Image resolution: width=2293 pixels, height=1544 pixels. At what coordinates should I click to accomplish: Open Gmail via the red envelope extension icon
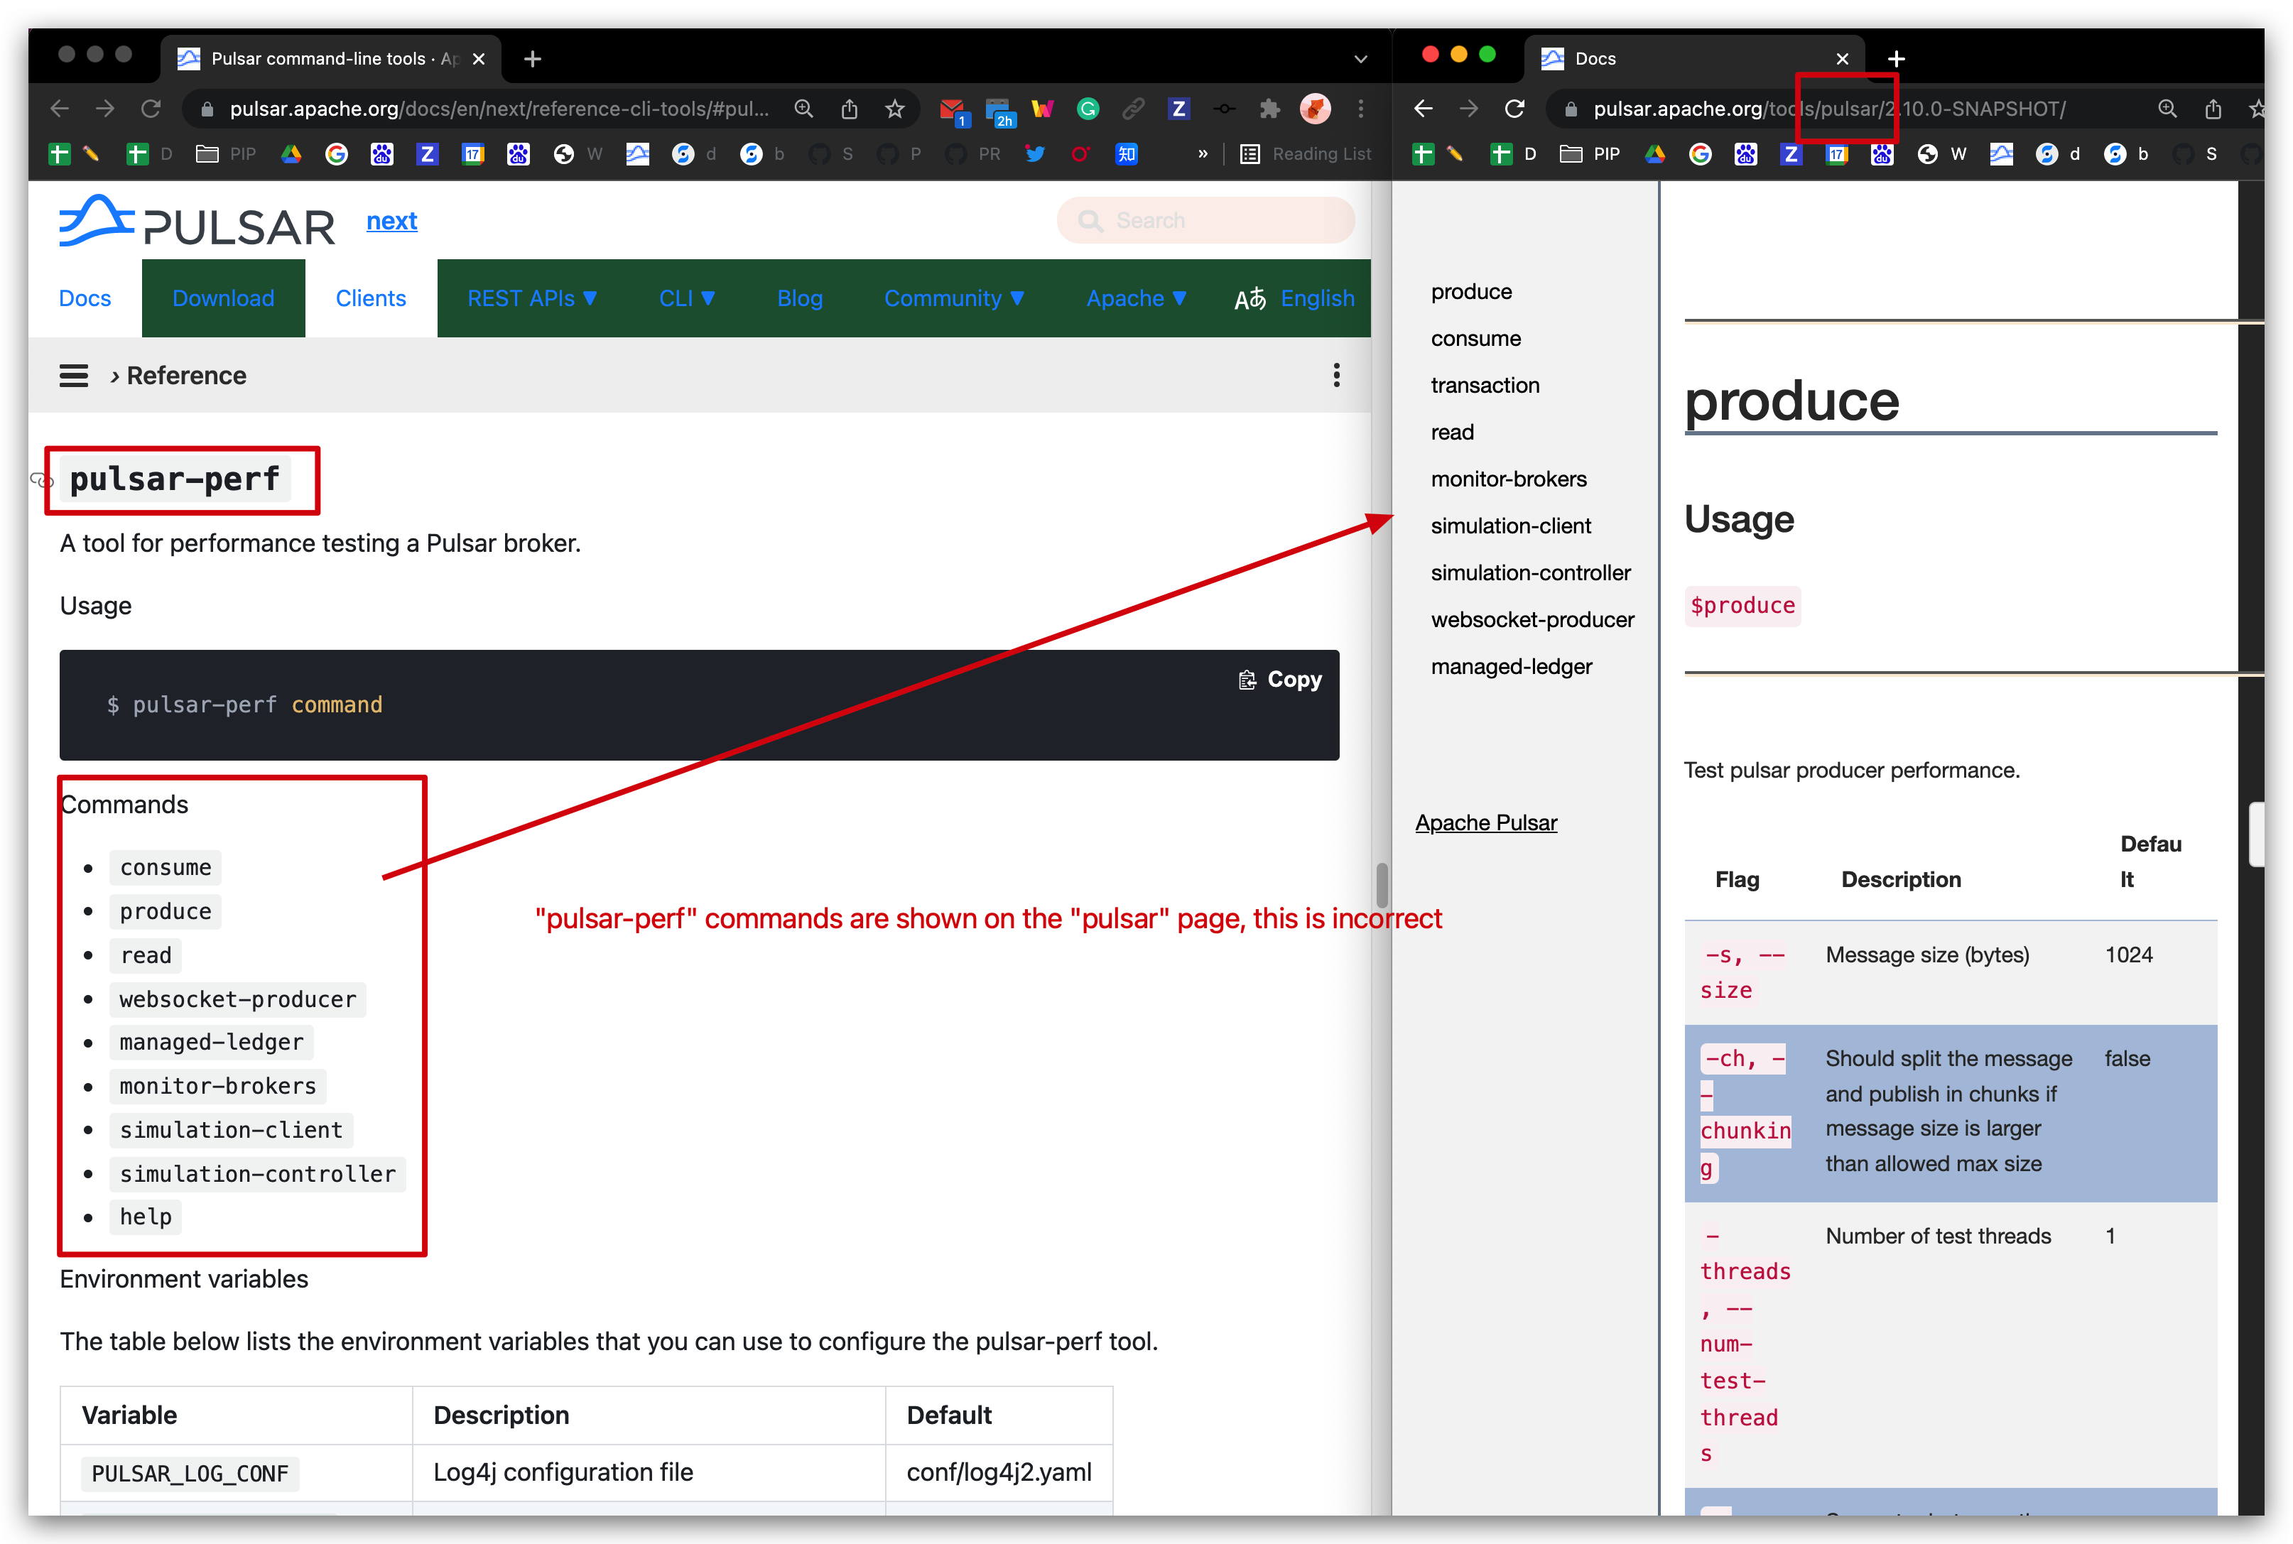coord(953,109)
